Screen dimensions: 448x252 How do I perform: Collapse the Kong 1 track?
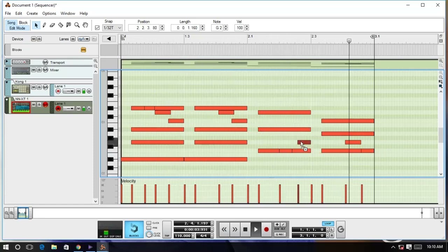[x=7, y=82]
